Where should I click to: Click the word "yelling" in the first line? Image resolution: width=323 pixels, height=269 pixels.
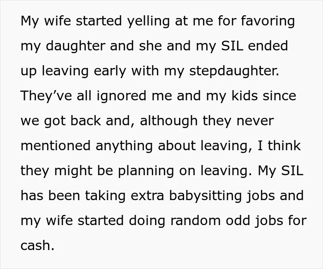(x=148, y=21)
